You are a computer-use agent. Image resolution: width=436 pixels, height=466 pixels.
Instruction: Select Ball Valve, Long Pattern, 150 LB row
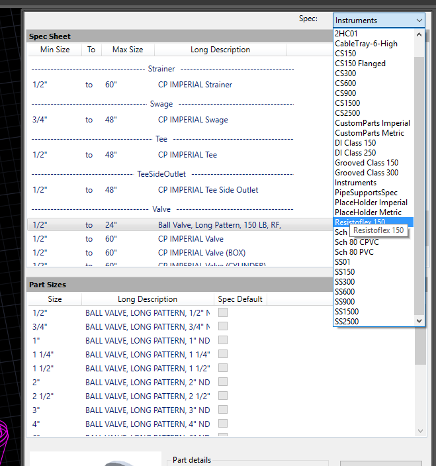click(x=180, y=225)
